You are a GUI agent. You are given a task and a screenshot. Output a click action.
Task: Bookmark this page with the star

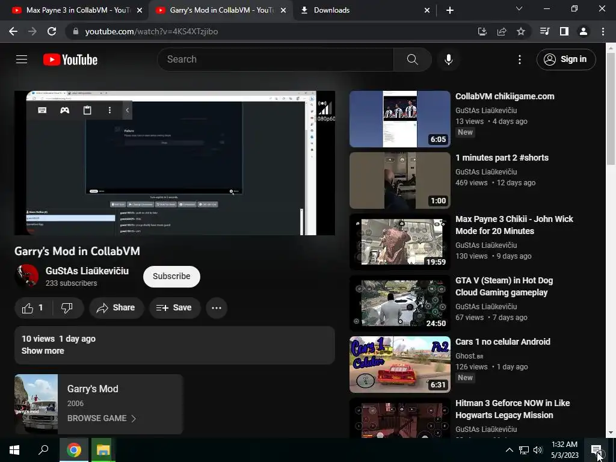[521, 31]
